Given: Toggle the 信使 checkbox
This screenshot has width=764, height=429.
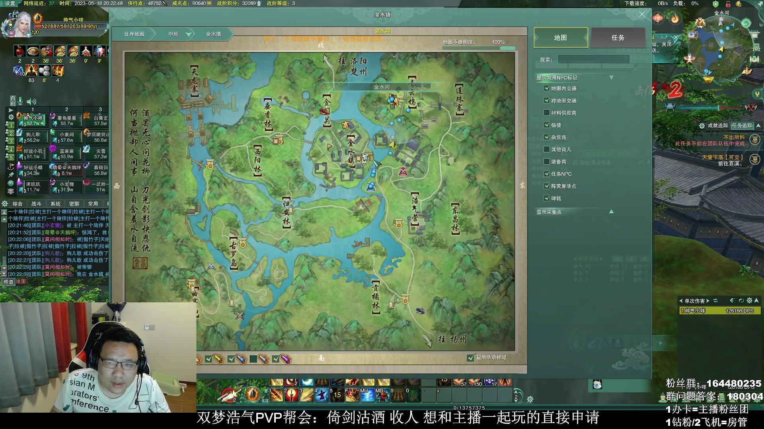Looking at the screenshot, I should [547, 125].
